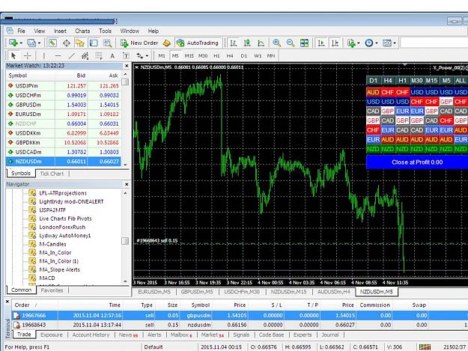Open the MetaEditor yellow book icon

pos(166,43)
